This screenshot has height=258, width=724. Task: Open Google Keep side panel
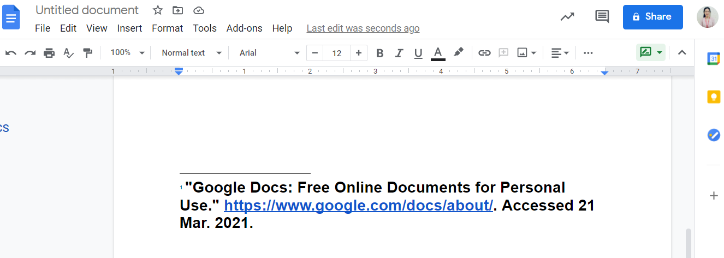(x=714, y=97)
